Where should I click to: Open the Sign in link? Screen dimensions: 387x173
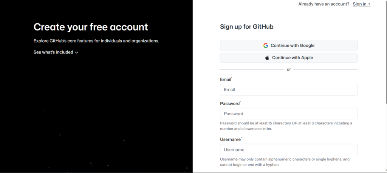359,4
